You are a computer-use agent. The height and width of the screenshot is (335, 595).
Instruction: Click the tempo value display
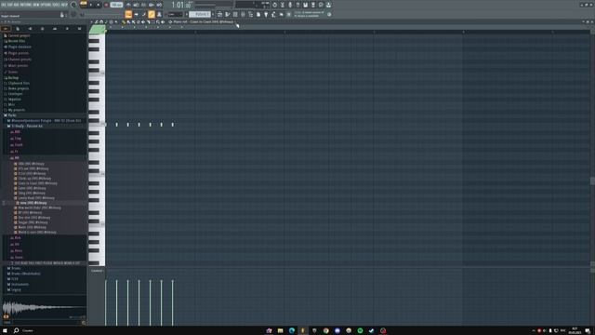(116, 5)
